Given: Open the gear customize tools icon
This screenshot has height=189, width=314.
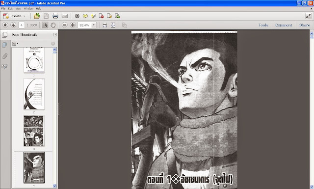Looking at the screenshot, I should click(x=77, y=16).
